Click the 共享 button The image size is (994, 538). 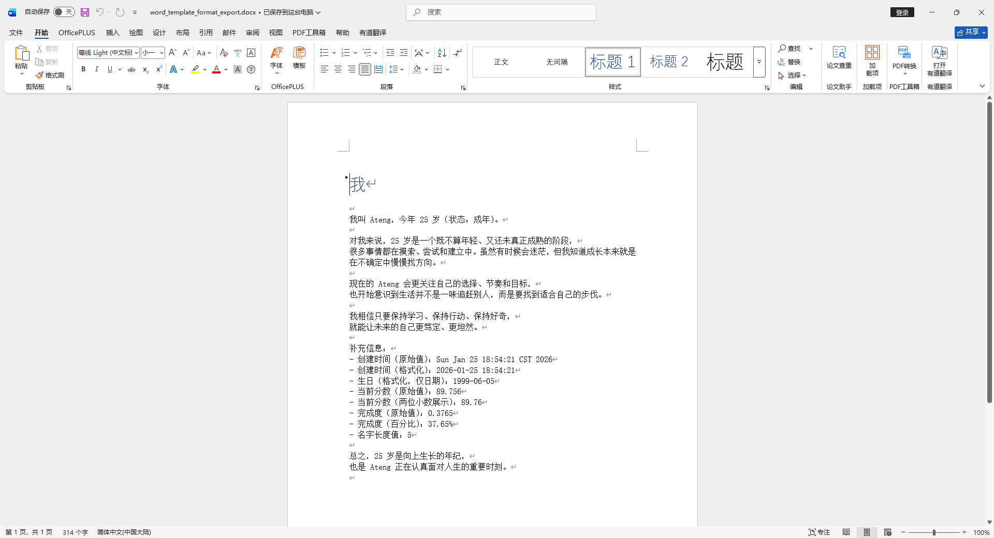971,32
